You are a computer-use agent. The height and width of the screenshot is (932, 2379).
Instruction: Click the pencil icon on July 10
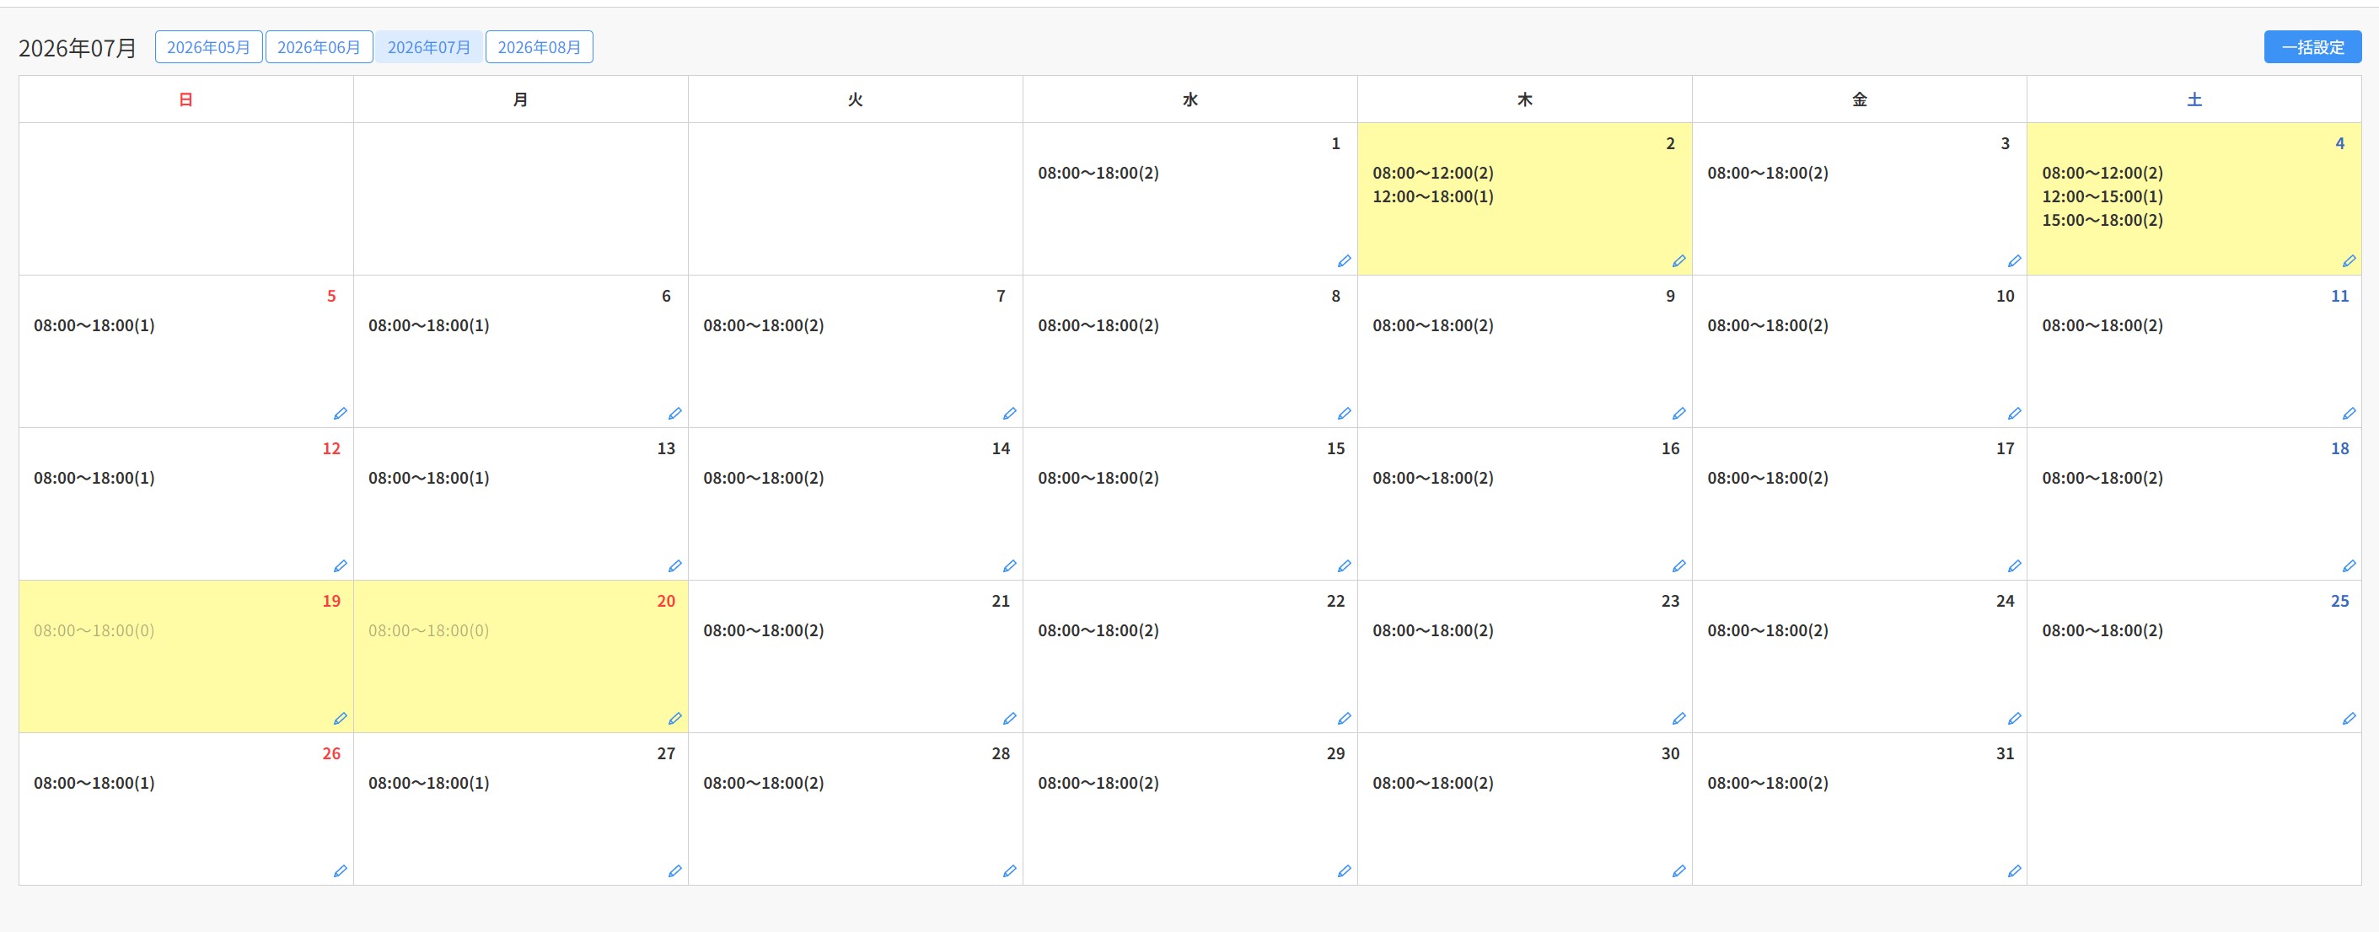[x=2013, y=414]
